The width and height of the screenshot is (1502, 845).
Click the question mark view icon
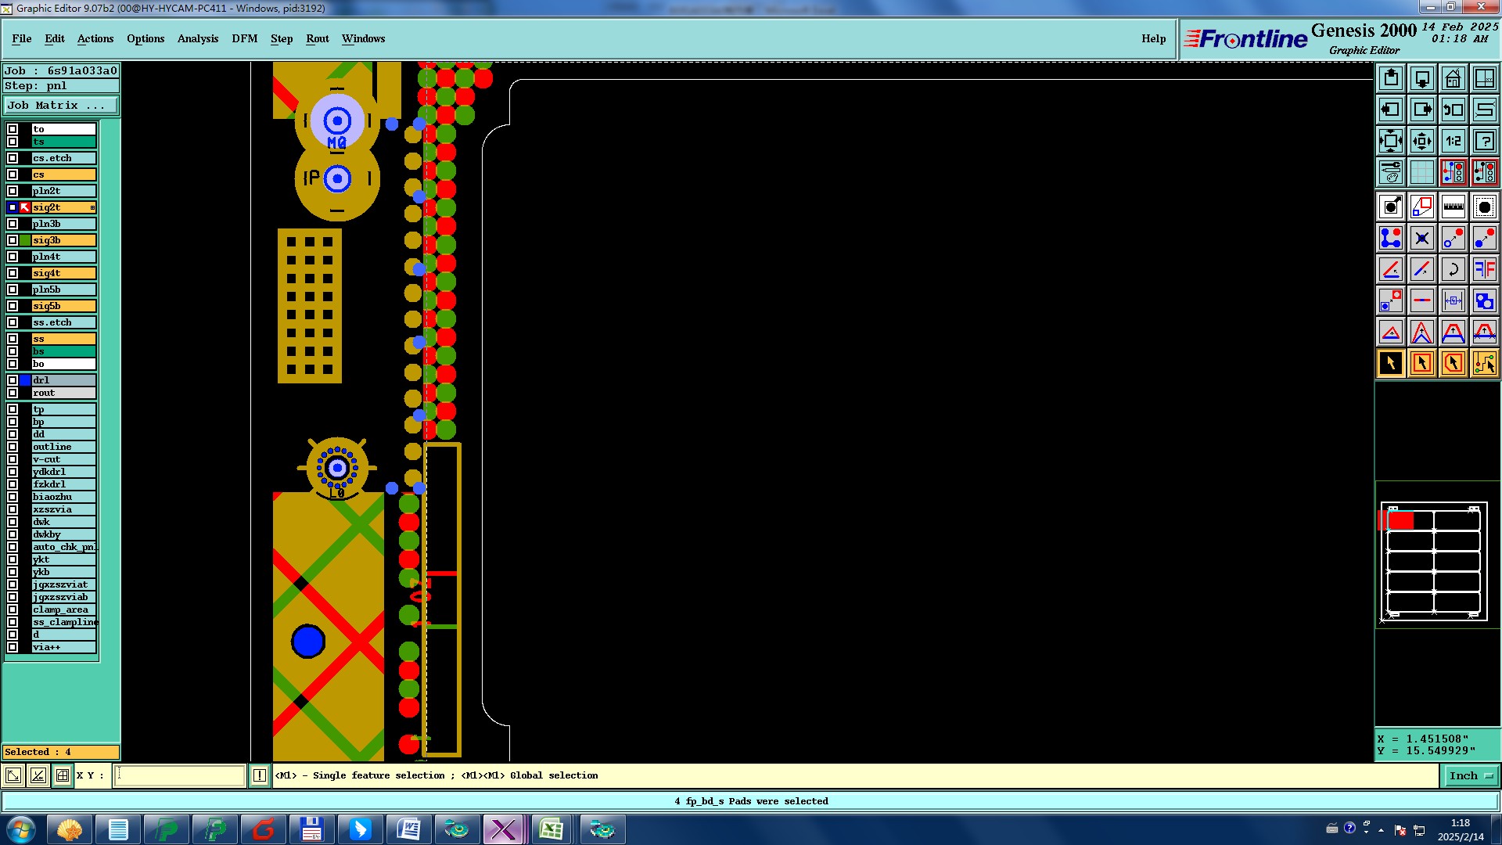pos(1484,141)
